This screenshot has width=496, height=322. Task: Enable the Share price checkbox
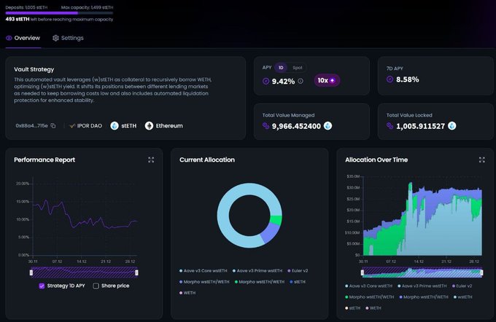point(96,286)
